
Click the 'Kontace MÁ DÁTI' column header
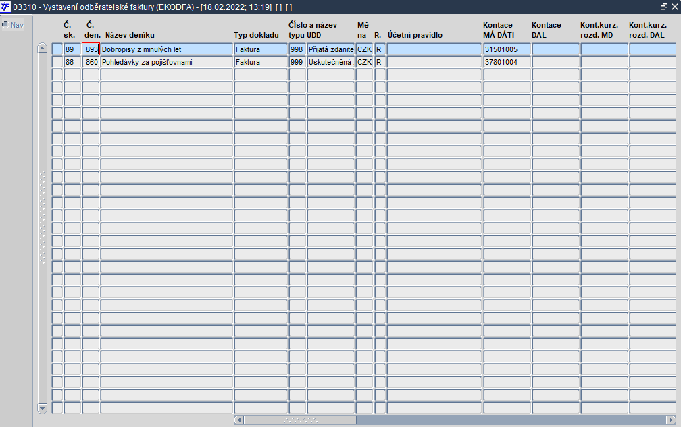[x=499, y=30]
